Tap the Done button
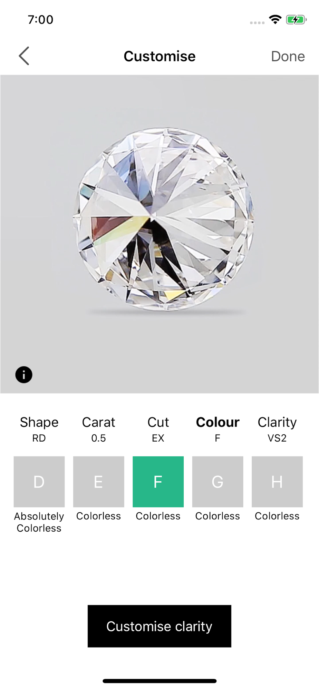319x690 pixels. click(288, 56)
